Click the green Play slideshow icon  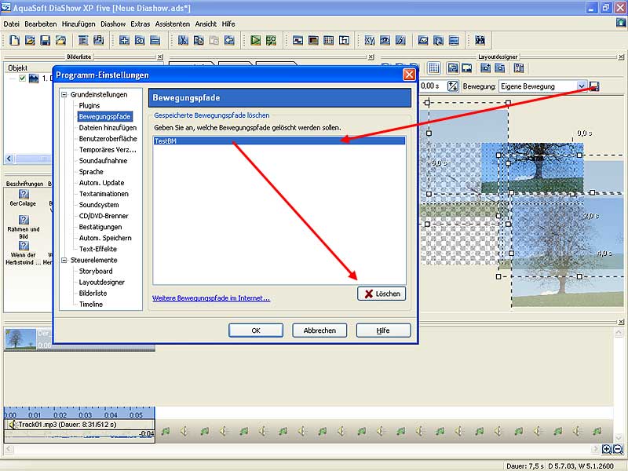255,40
